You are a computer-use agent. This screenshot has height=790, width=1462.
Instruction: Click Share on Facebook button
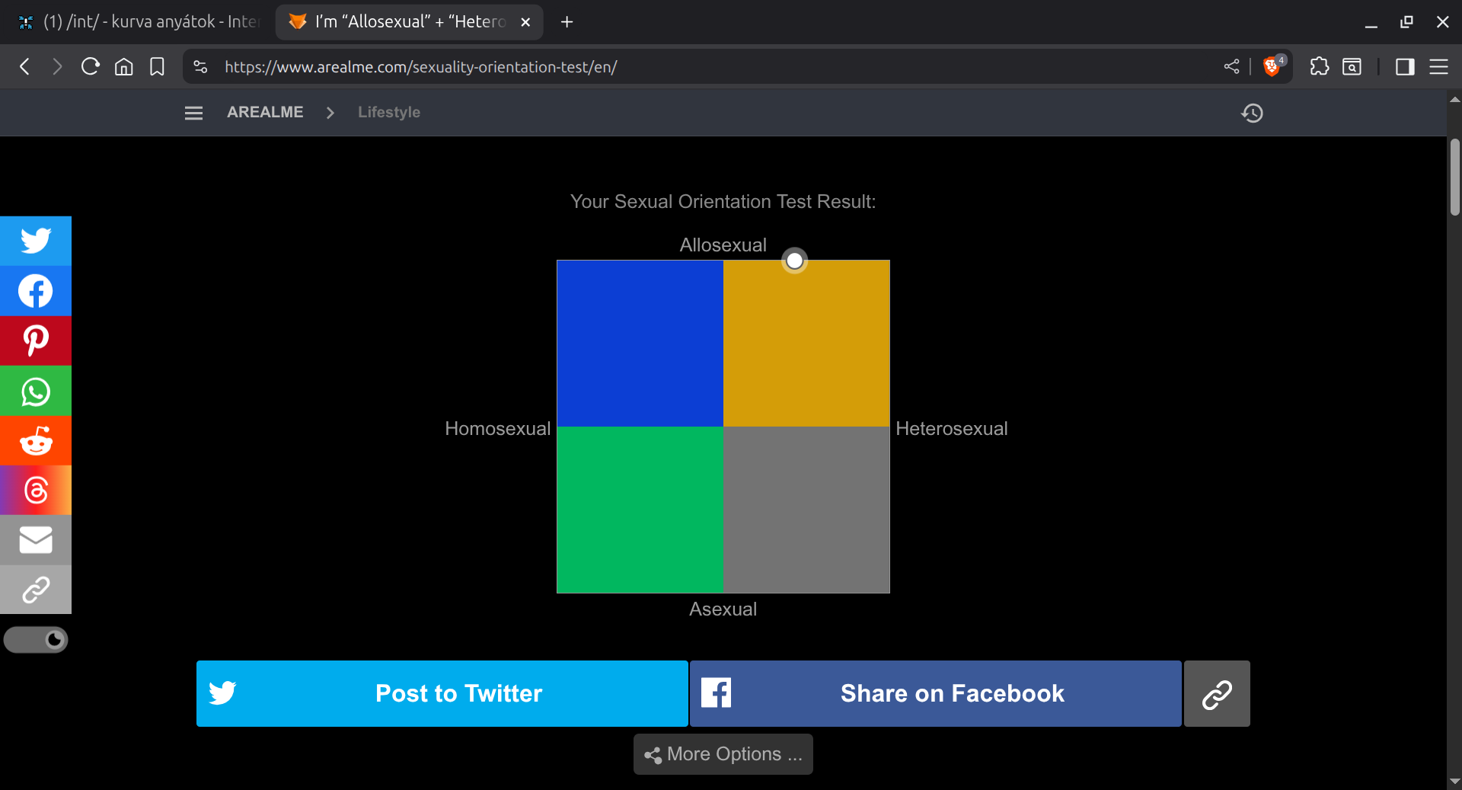(935, 693)
